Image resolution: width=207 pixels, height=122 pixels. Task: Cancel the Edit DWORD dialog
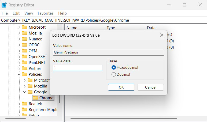[x=151, y=87]
